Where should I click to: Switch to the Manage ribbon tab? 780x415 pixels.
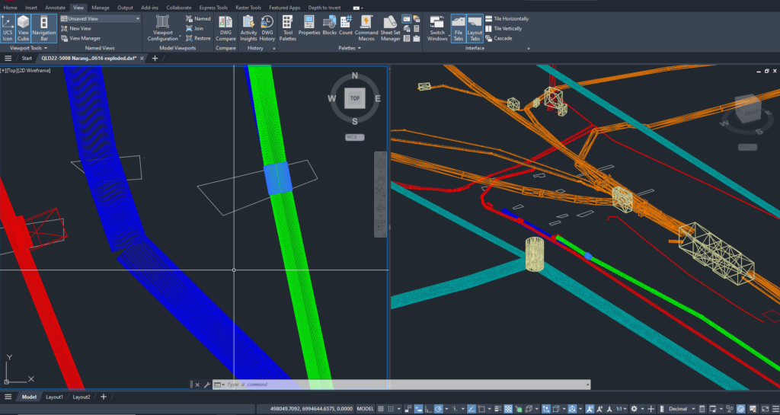tap(101, 8)
